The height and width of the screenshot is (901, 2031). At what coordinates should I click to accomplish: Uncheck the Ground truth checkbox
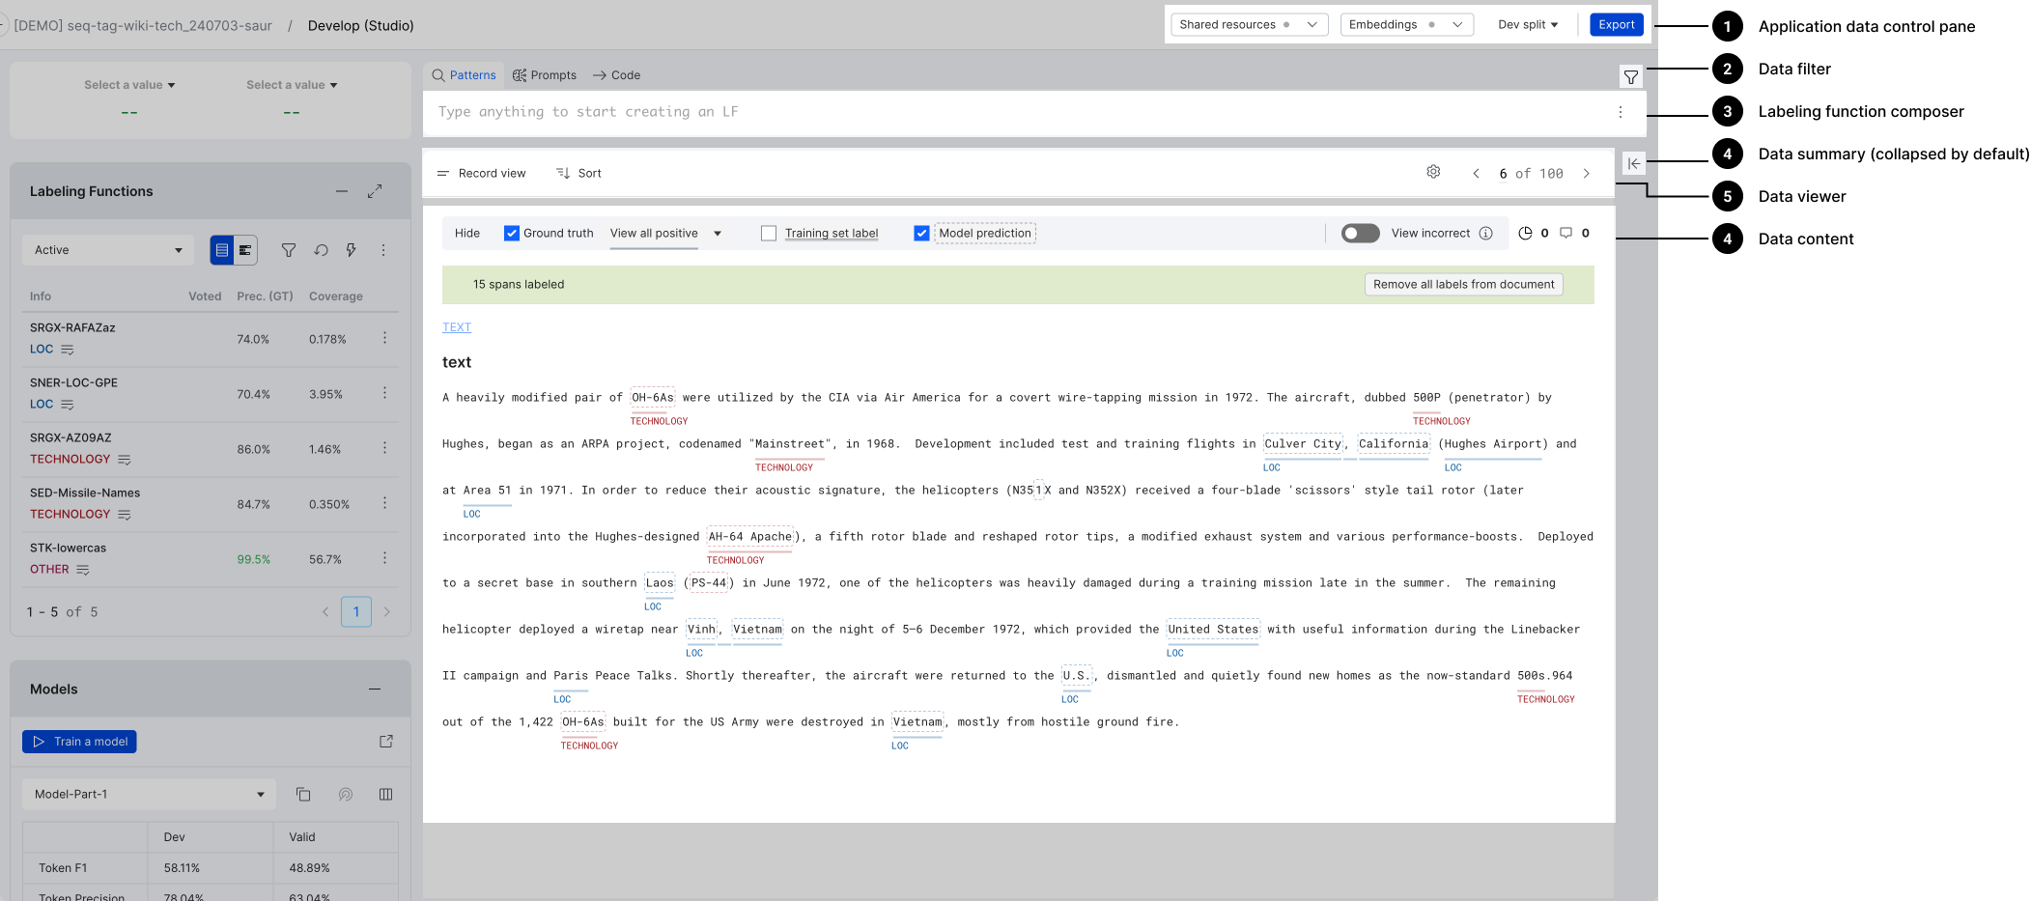512,233
